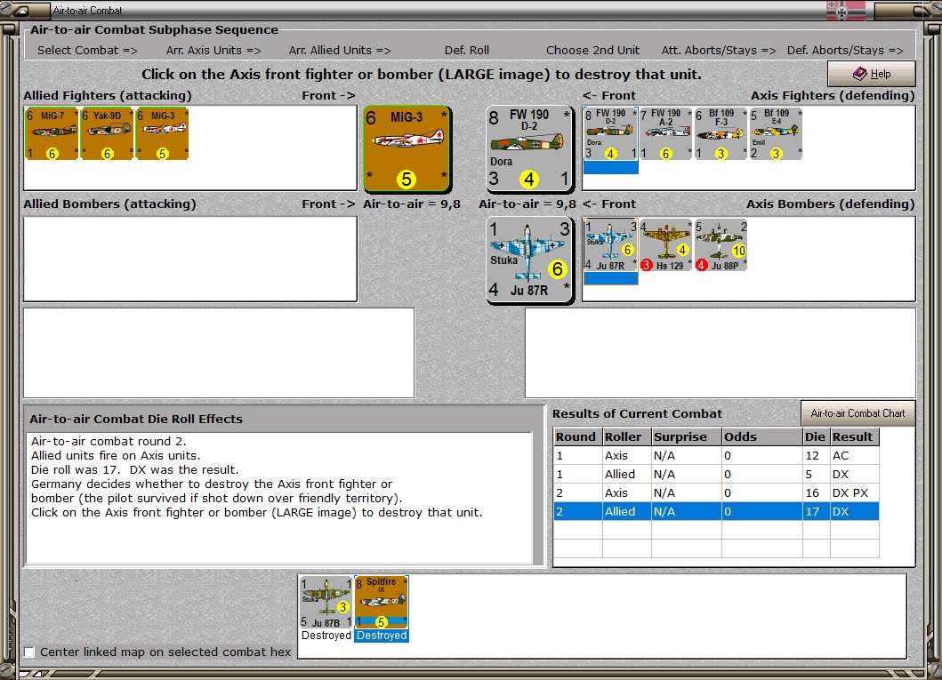
Task: Select the small MiG-3 Allied fighter counter
Action: click(162, 134)
